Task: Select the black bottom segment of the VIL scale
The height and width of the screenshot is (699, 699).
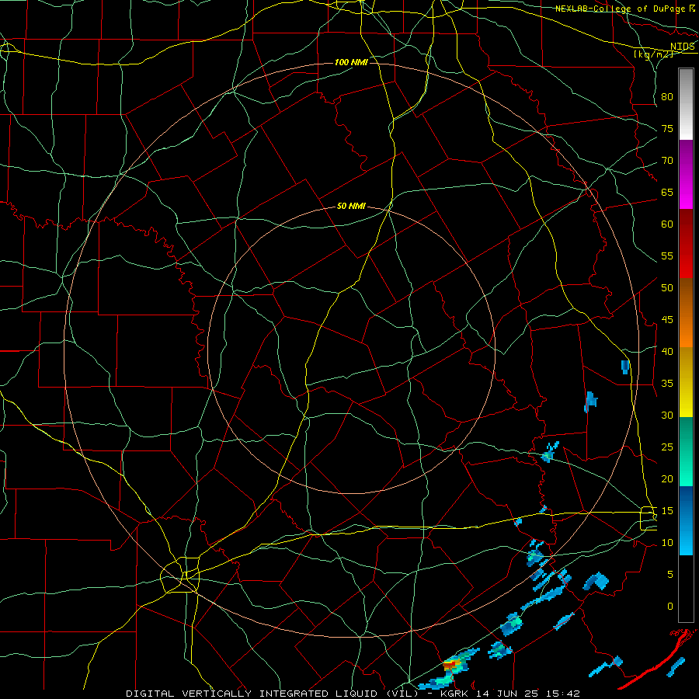Action: pyautogui.click(x=686, y=589)
